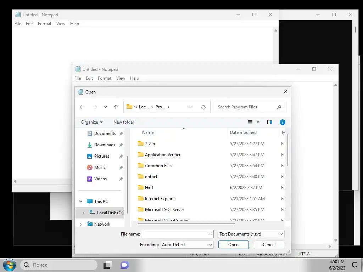Open Format menu in the back Notepad window
This screenshot has height=272, width=363.
44,24
